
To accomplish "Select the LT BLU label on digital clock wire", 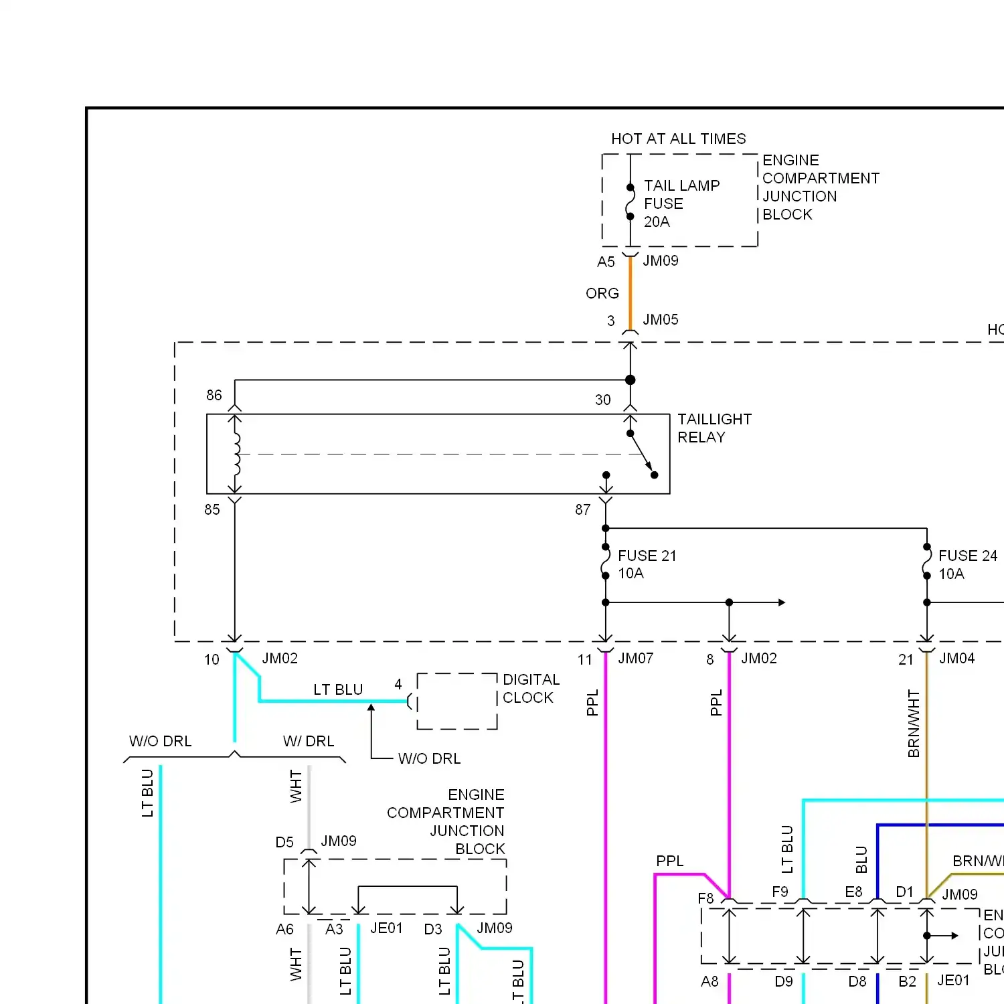I will click(338, 689).
